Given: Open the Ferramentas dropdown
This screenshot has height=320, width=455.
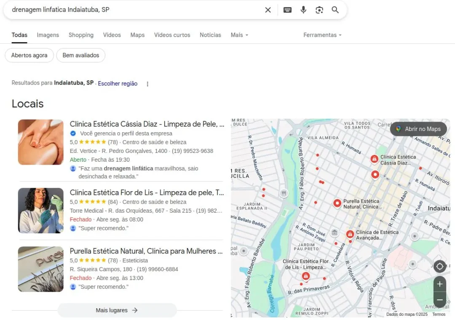Looking at the screenshot, I should click(322, 35).
